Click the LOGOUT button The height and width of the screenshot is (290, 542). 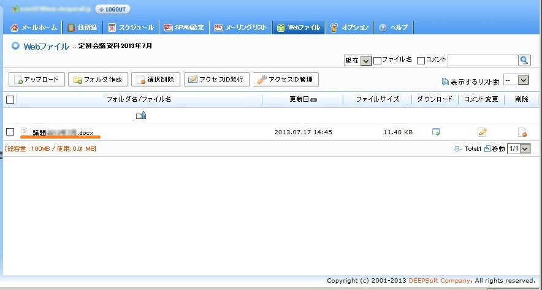tap(112, 9)
